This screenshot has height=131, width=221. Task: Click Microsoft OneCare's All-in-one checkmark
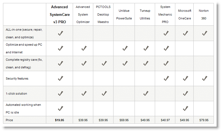point(185,33)
